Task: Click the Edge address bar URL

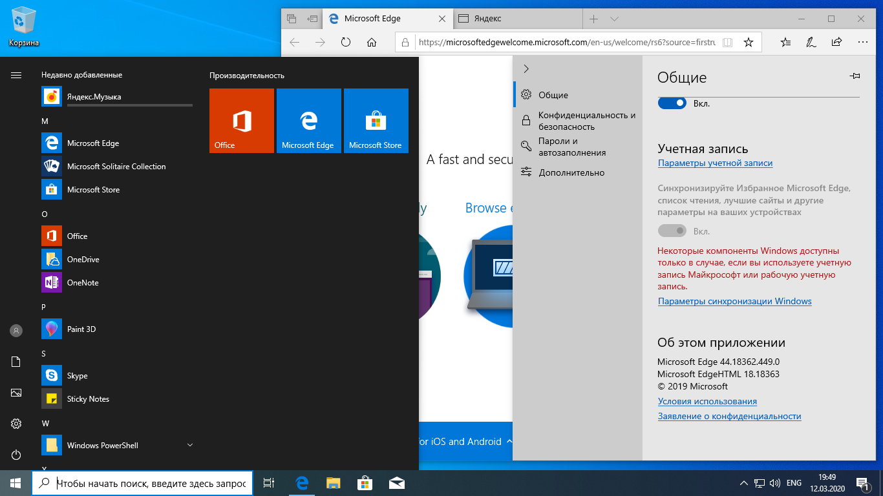Action: (567, 43)
